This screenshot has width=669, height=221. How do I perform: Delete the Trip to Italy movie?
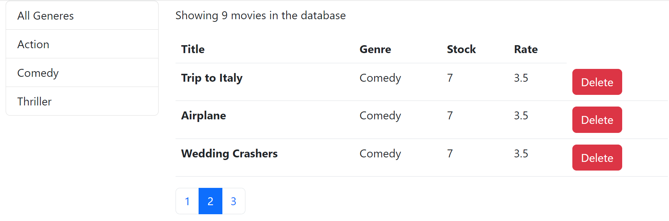597,82
